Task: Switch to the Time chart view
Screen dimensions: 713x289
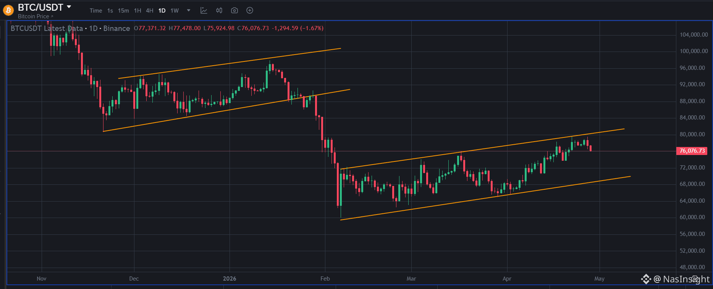Action: (x=96, y=11)
